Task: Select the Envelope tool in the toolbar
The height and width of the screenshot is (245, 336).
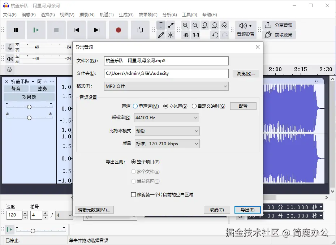Action: [x=171, y=25]
